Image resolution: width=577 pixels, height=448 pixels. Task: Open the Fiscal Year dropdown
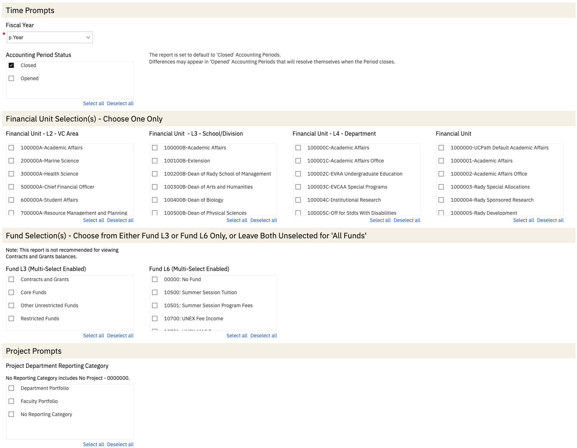click(x=50, y=37)
